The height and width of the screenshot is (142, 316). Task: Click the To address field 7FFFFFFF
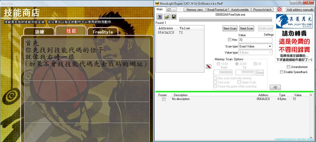point(245,73)
